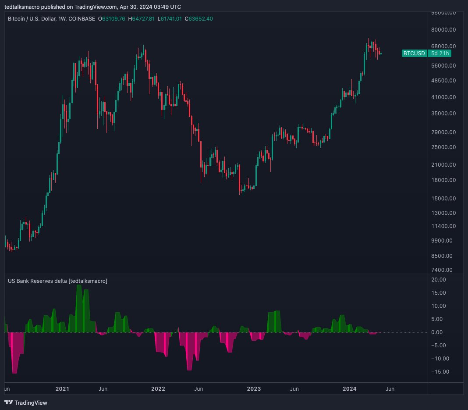The height and width of the screenshot is (410, 468).
Task: Click the −15.00 indicator axis label
Action: (440, 372)
